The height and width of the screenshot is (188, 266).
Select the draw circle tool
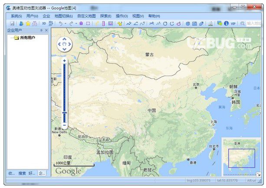click(x=165, y=23)
